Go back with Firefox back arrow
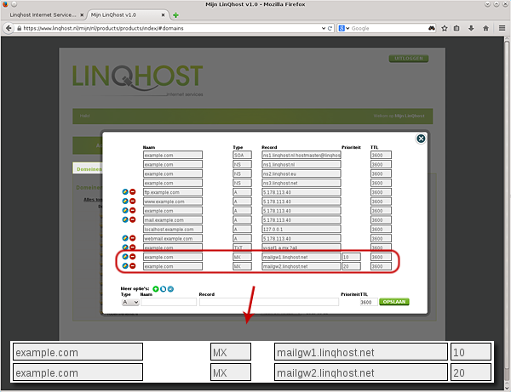 (9, 28)
